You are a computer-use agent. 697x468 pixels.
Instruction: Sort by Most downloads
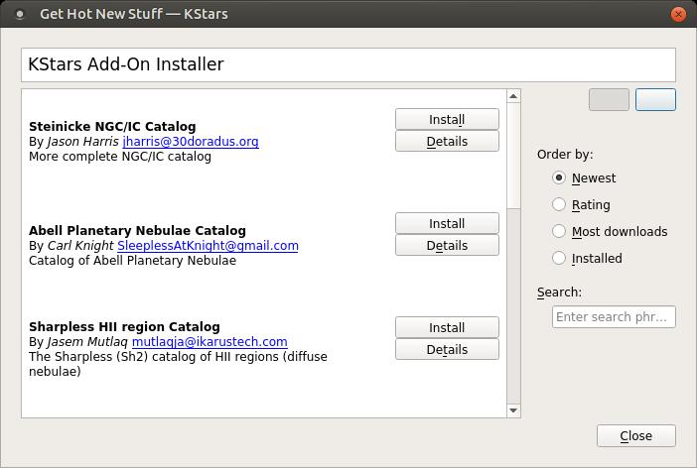click(560, 232)
